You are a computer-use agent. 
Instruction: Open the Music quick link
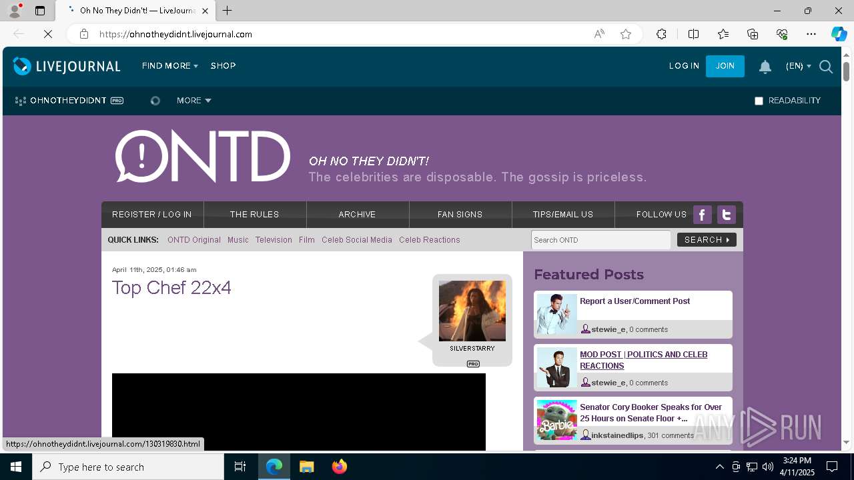tap(238, 240)
